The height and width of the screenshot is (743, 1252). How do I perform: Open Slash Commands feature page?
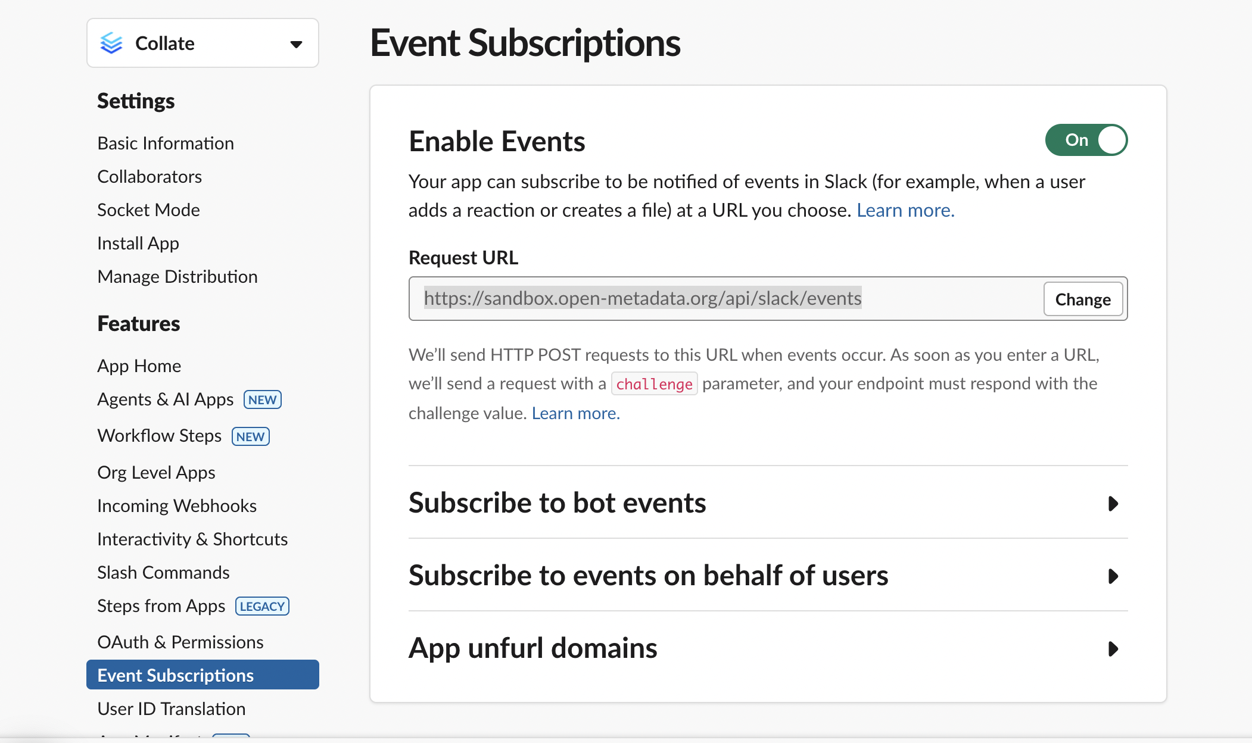163,572
